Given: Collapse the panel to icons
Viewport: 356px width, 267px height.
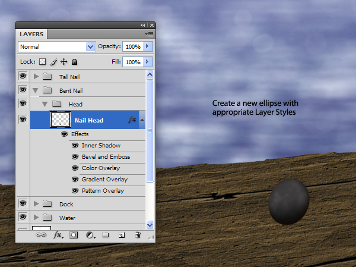Looking at the screenshot, I should 143,25.
